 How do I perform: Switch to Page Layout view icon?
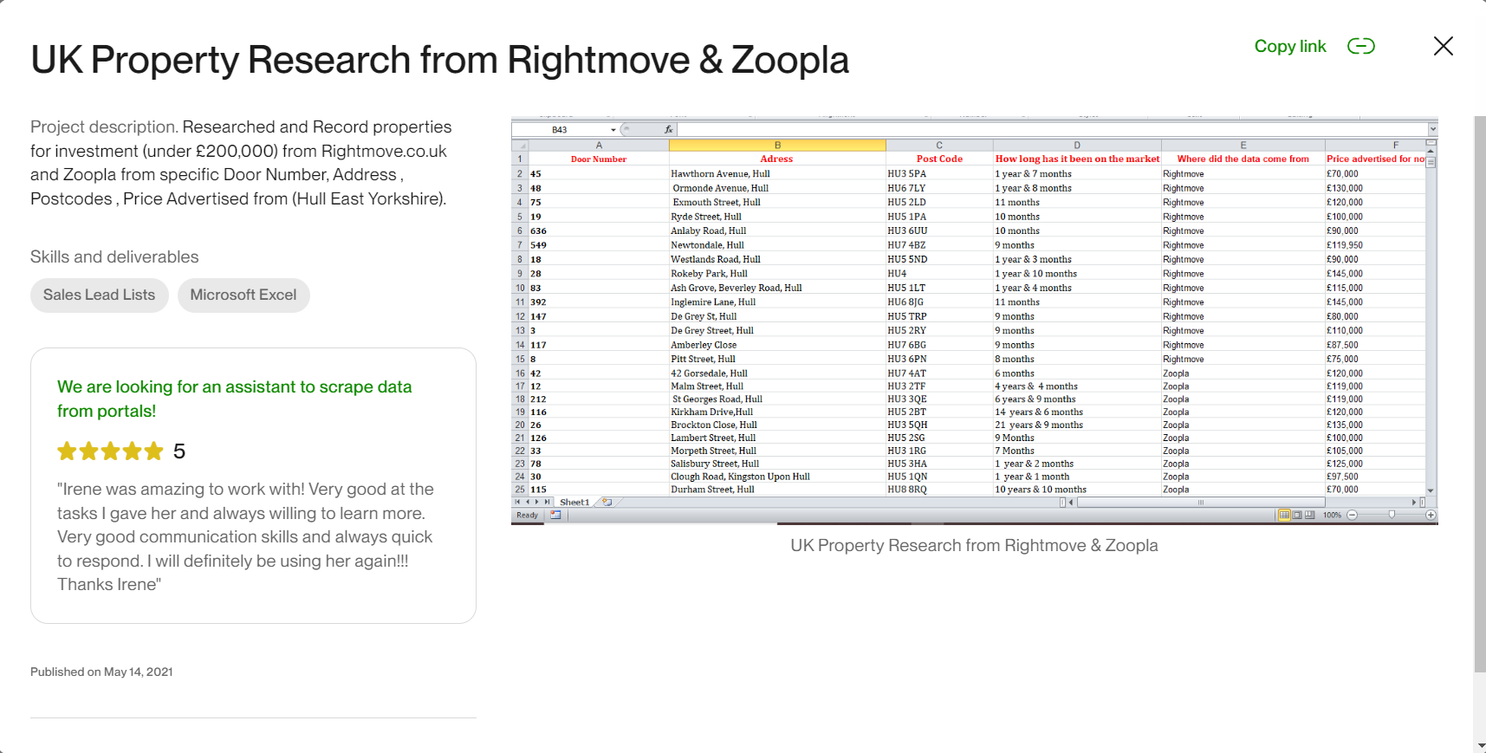coord(1297,515)
